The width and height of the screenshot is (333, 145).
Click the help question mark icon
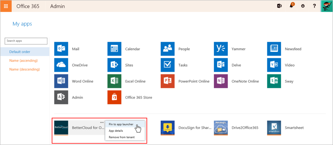point(314,6)
